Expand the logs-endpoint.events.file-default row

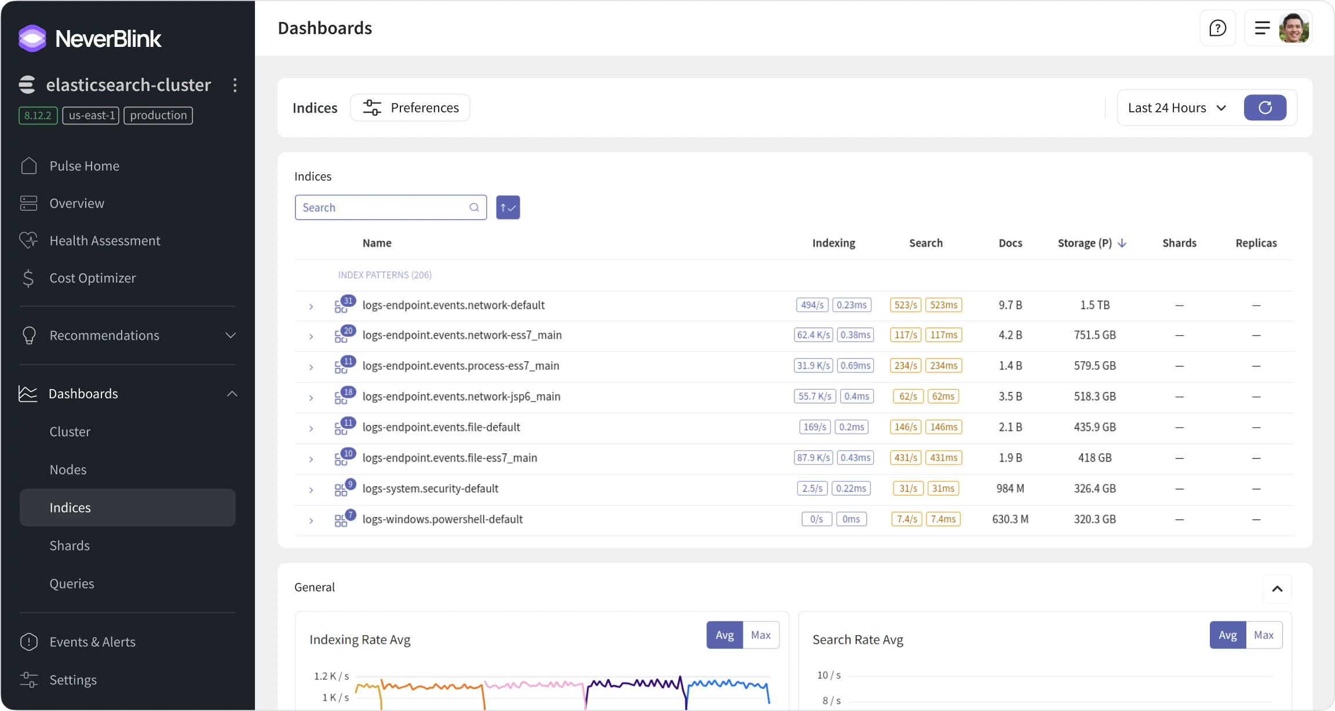[311, 428]
